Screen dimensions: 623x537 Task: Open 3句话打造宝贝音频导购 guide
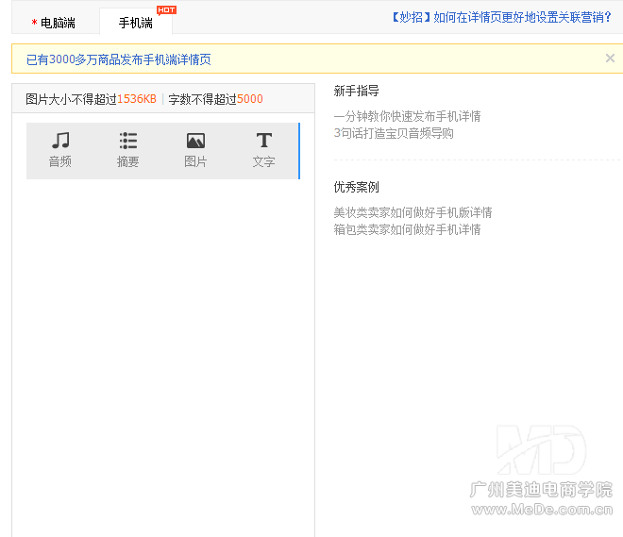click(x=394, y=133)
